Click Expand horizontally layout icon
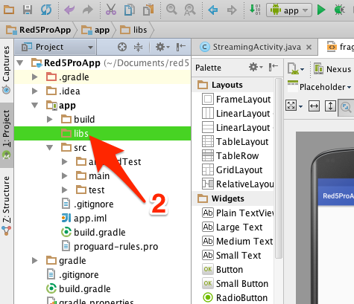Image resolution: width=354 pixels, height=304 pixels. pos(314,106)
